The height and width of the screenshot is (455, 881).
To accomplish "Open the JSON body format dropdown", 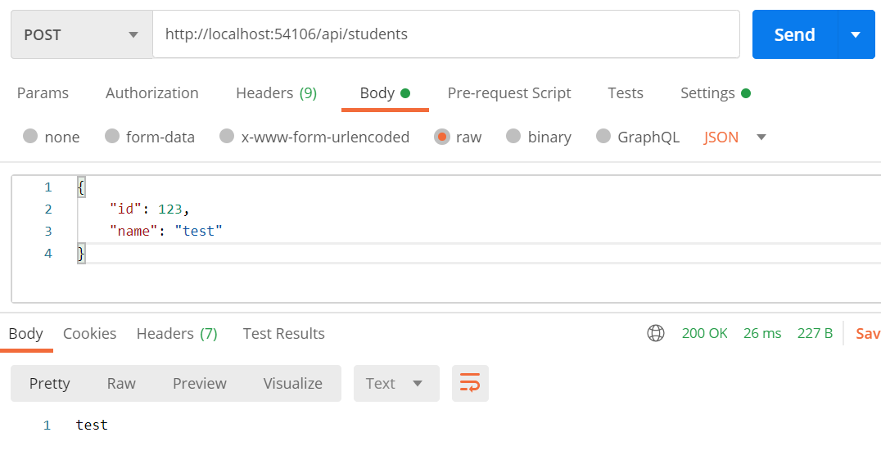I will tap(735, 137).
